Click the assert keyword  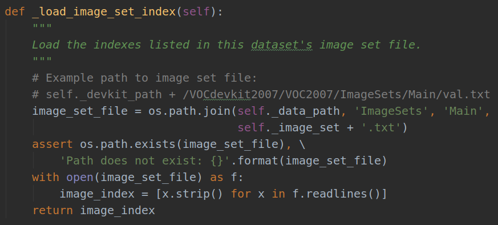(x=52, y=144)
